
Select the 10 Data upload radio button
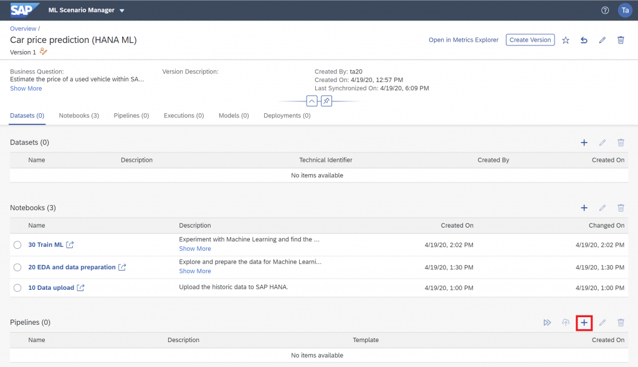coord(17,288)
